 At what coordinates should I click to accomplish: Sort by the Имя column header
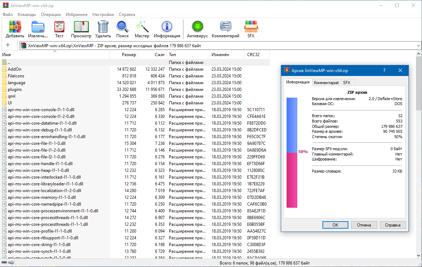(55, 55)
